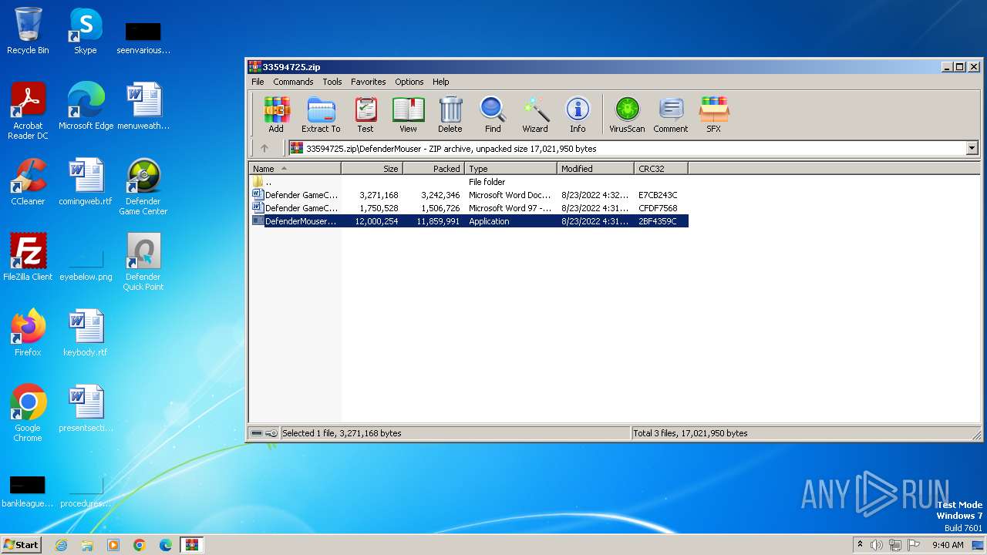Click the Extract To toolbar icon
Viewport: 987px width, 555px height.
(321, 114)
